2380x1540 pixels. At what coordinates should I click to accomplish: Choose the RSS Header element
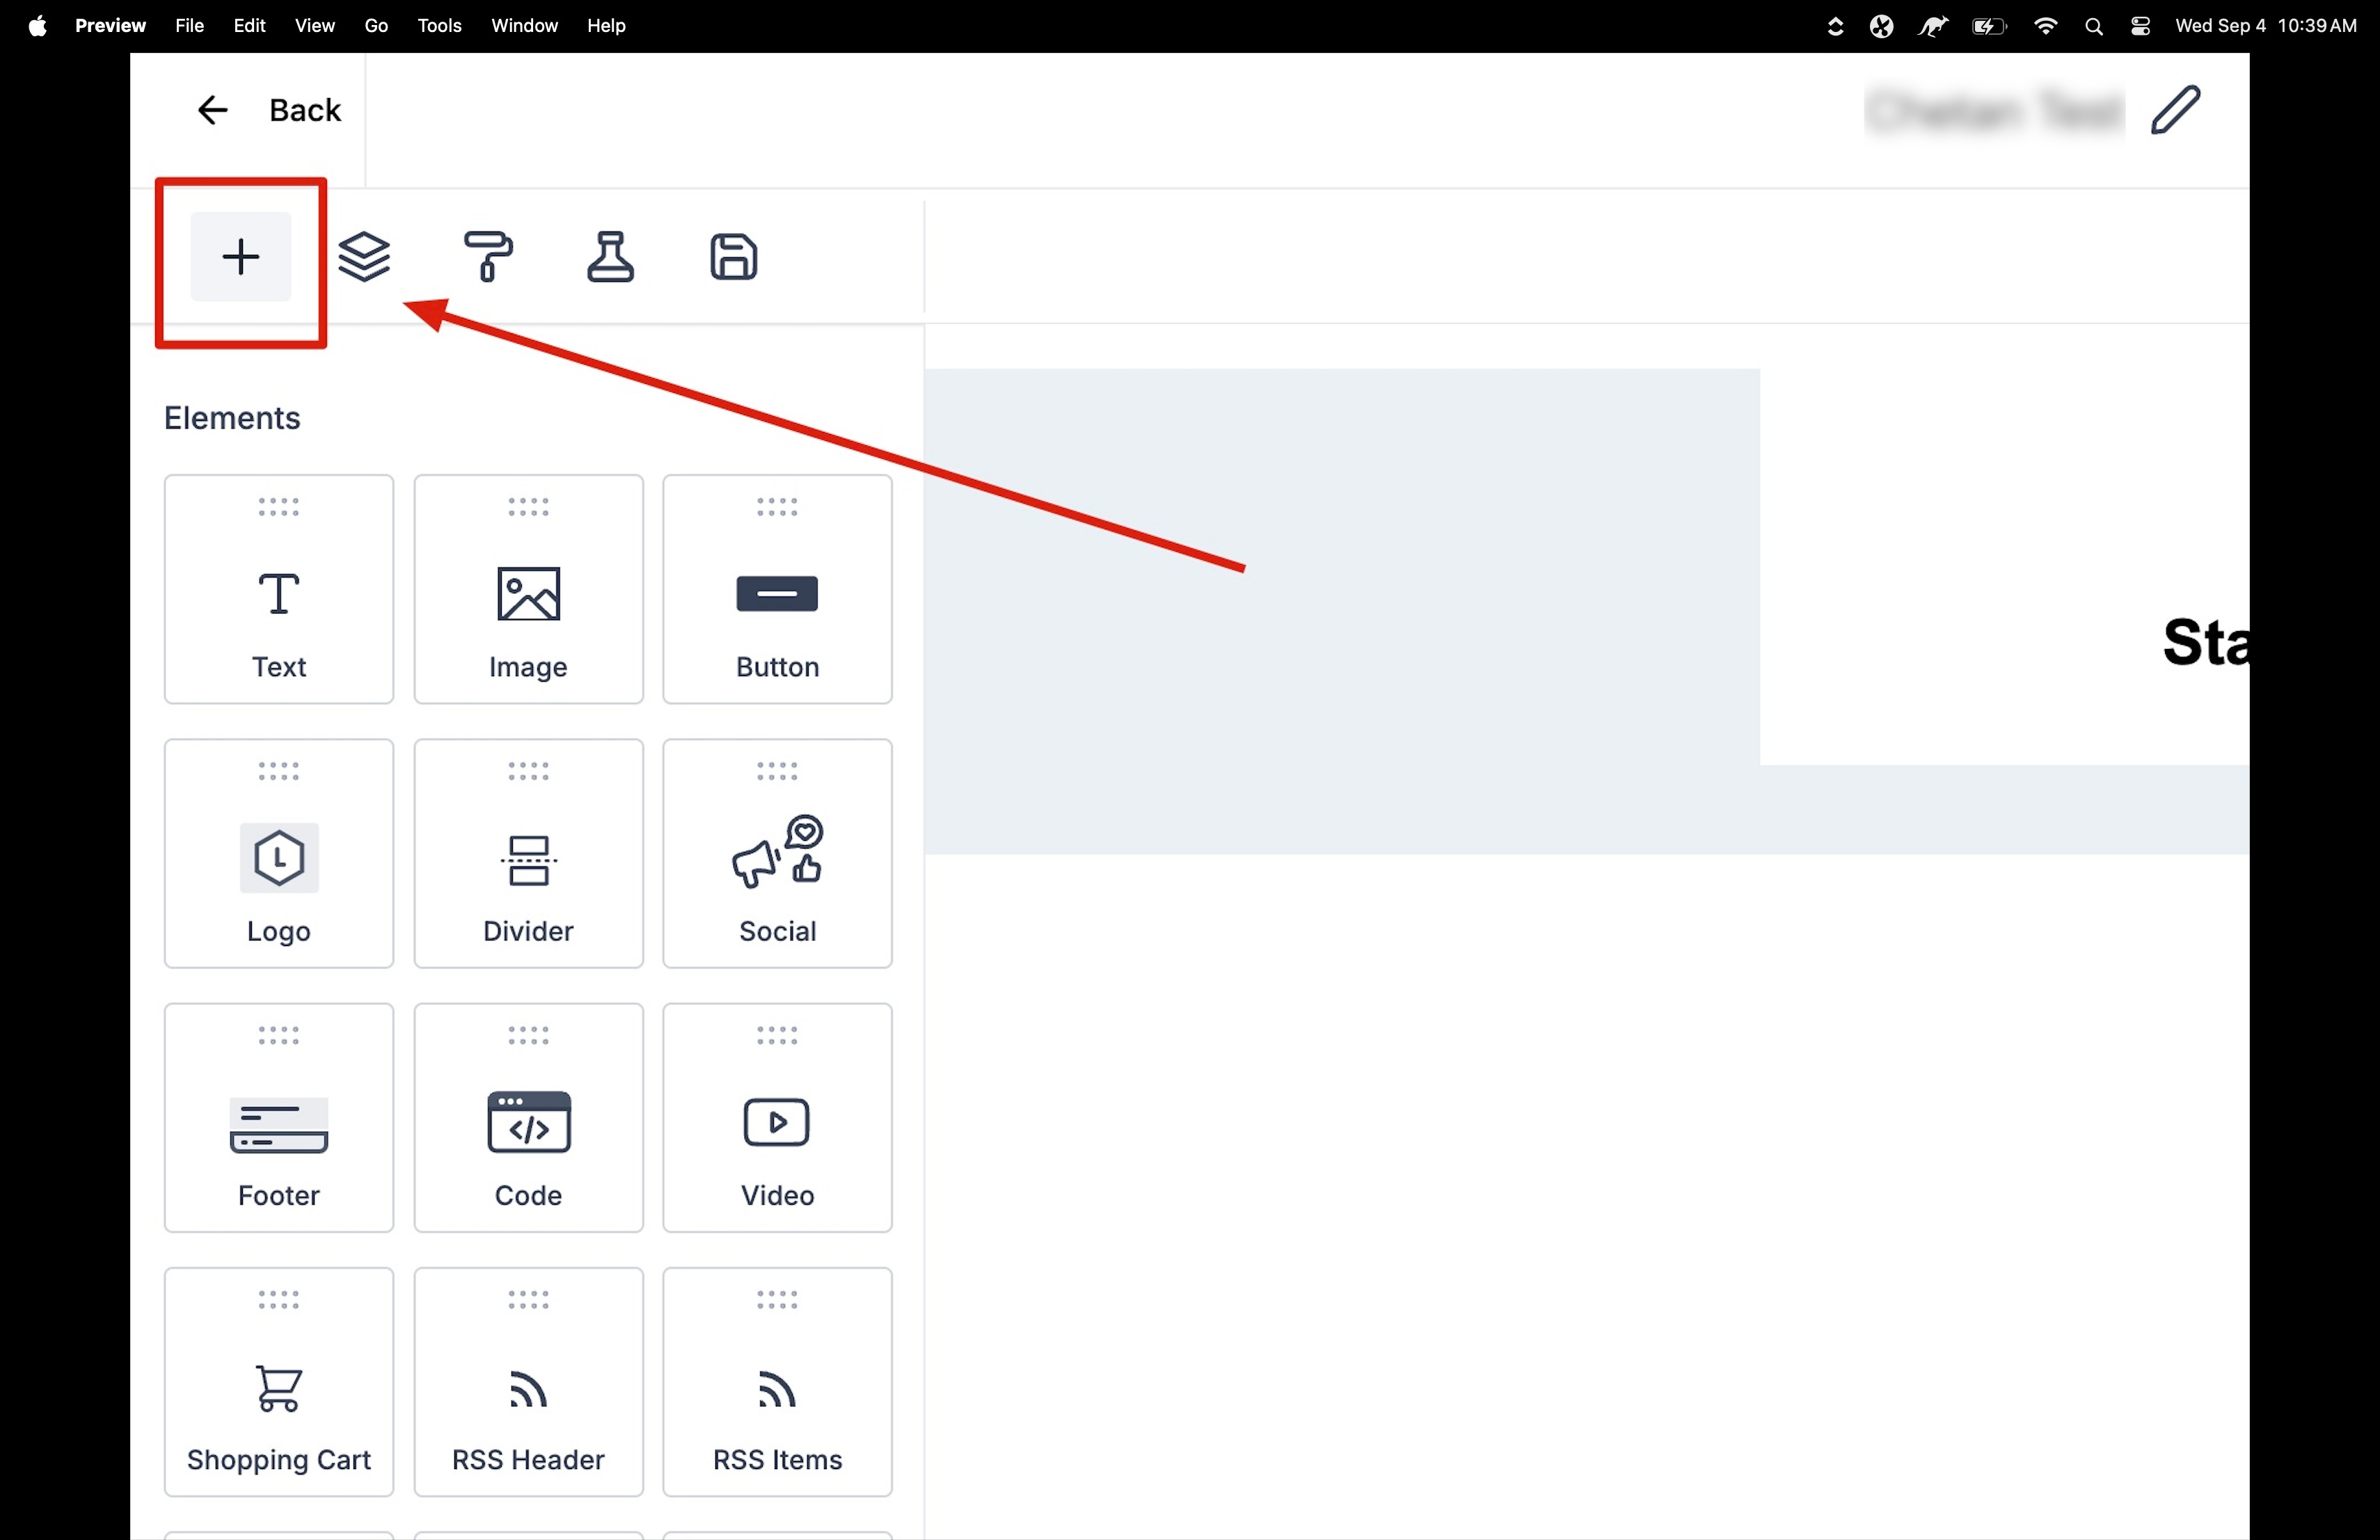(528, 1382)
